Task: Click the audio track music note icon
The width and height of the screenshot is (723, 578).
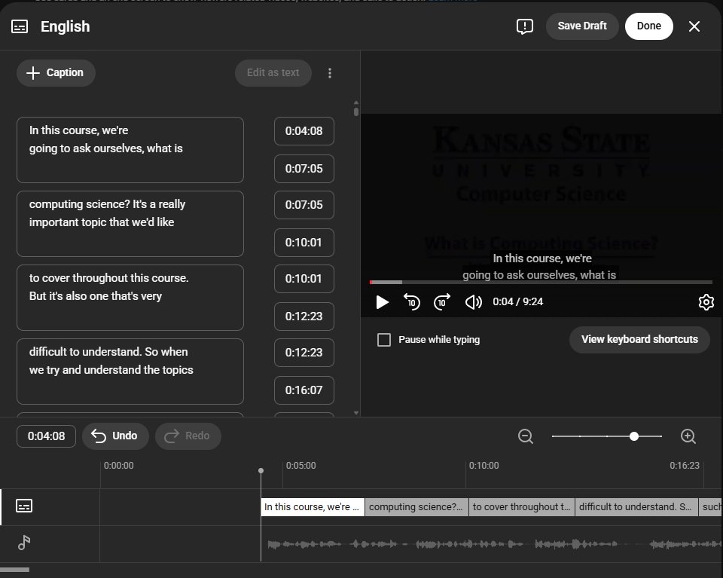Action: tap(24, 543)
